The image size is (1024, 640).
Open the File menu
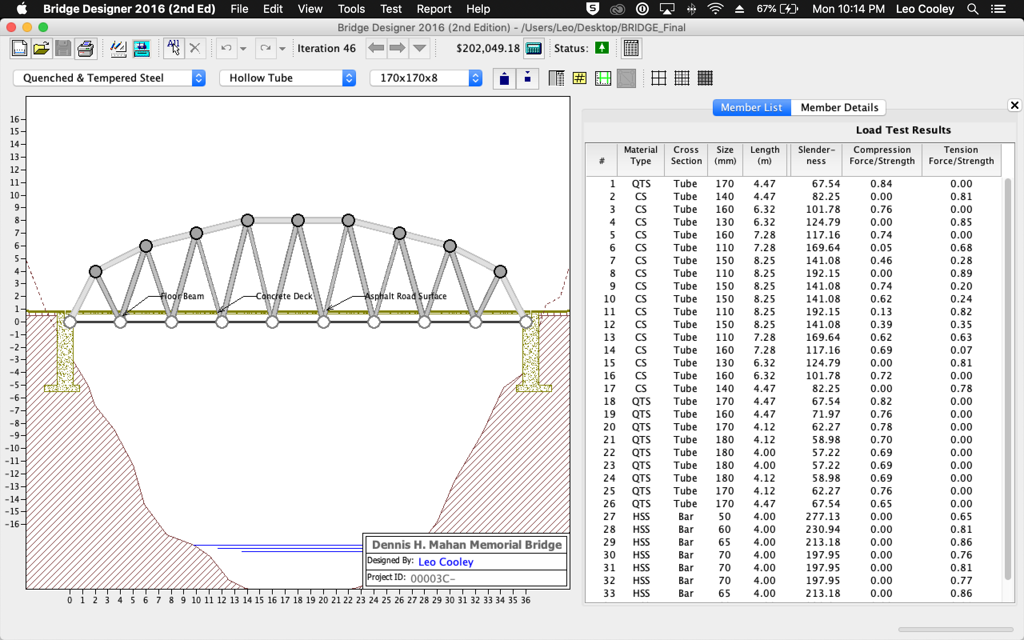click(239, 9)
